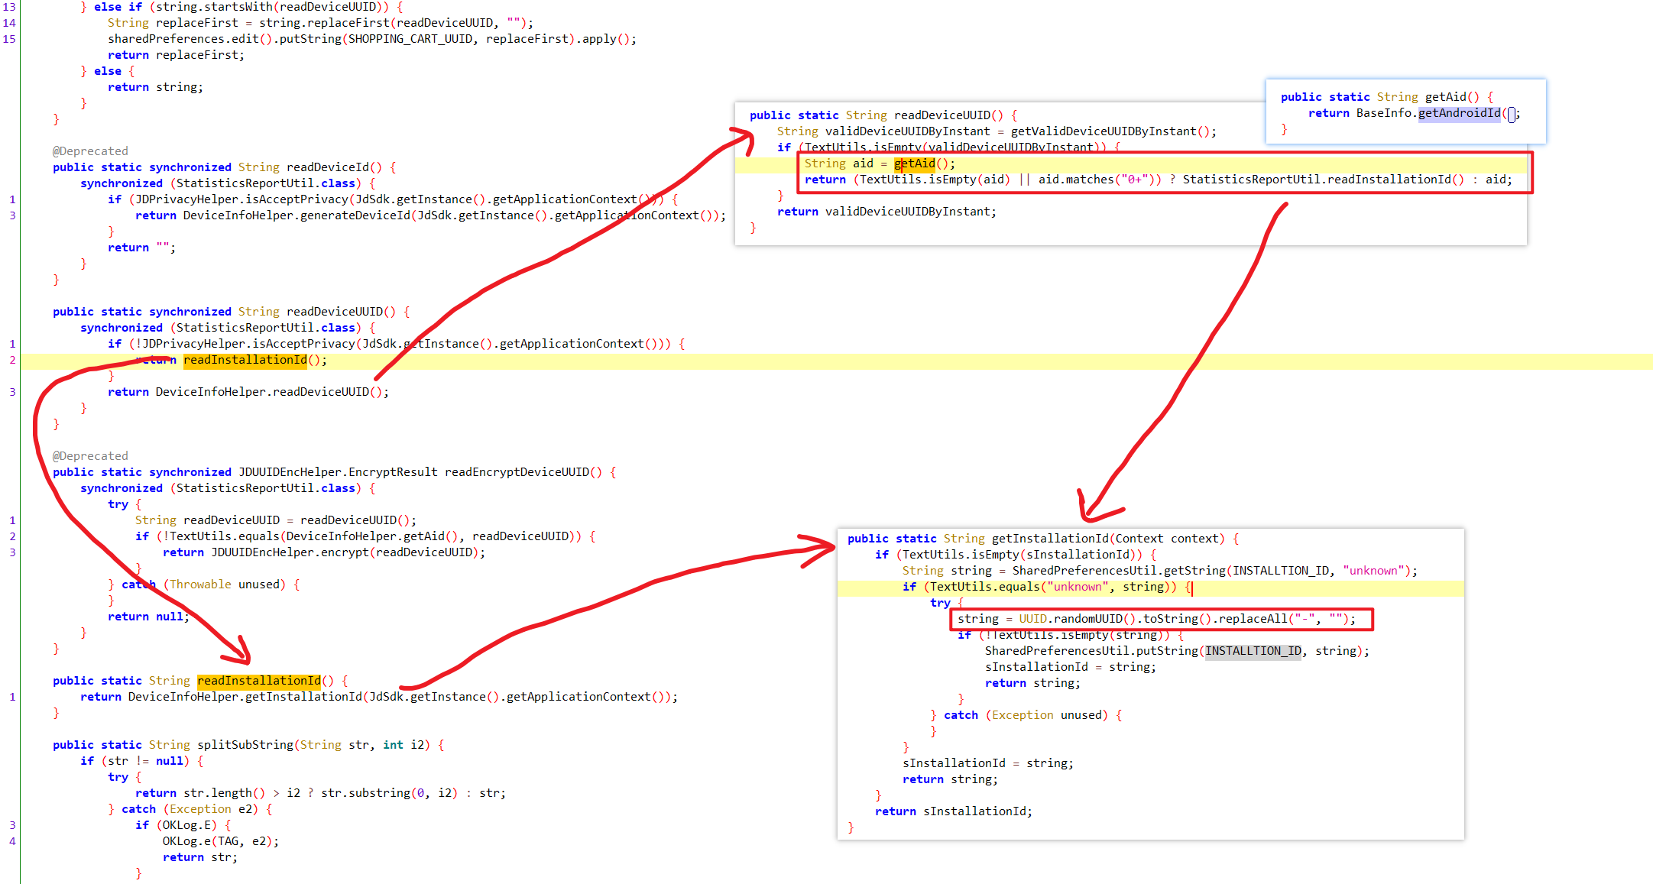This screenshot has height=884, width=1653.
Task: Click StatisticsReportUtil.readInstallationId() in the popup
Action: coord(1324,180)
